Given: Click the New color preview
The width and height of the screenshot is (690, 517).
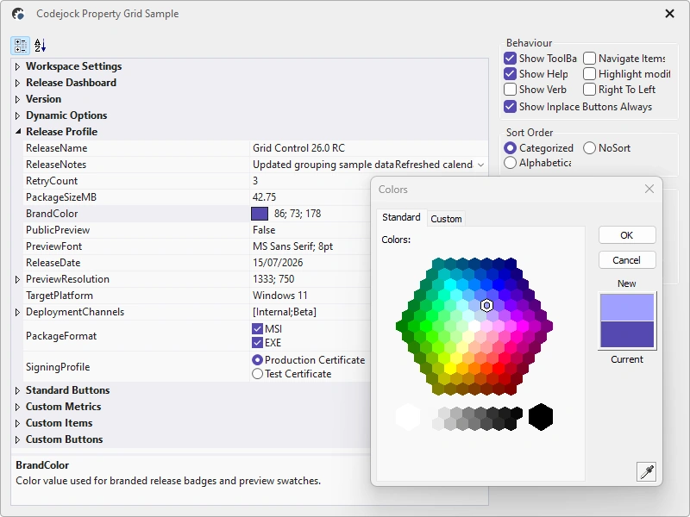Looking at the screenshot, I should tap(627, 308).
